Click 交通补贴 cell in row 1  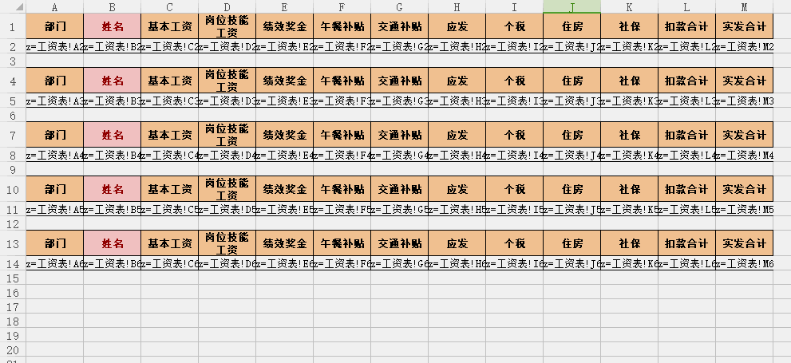[x=400, y=26]
